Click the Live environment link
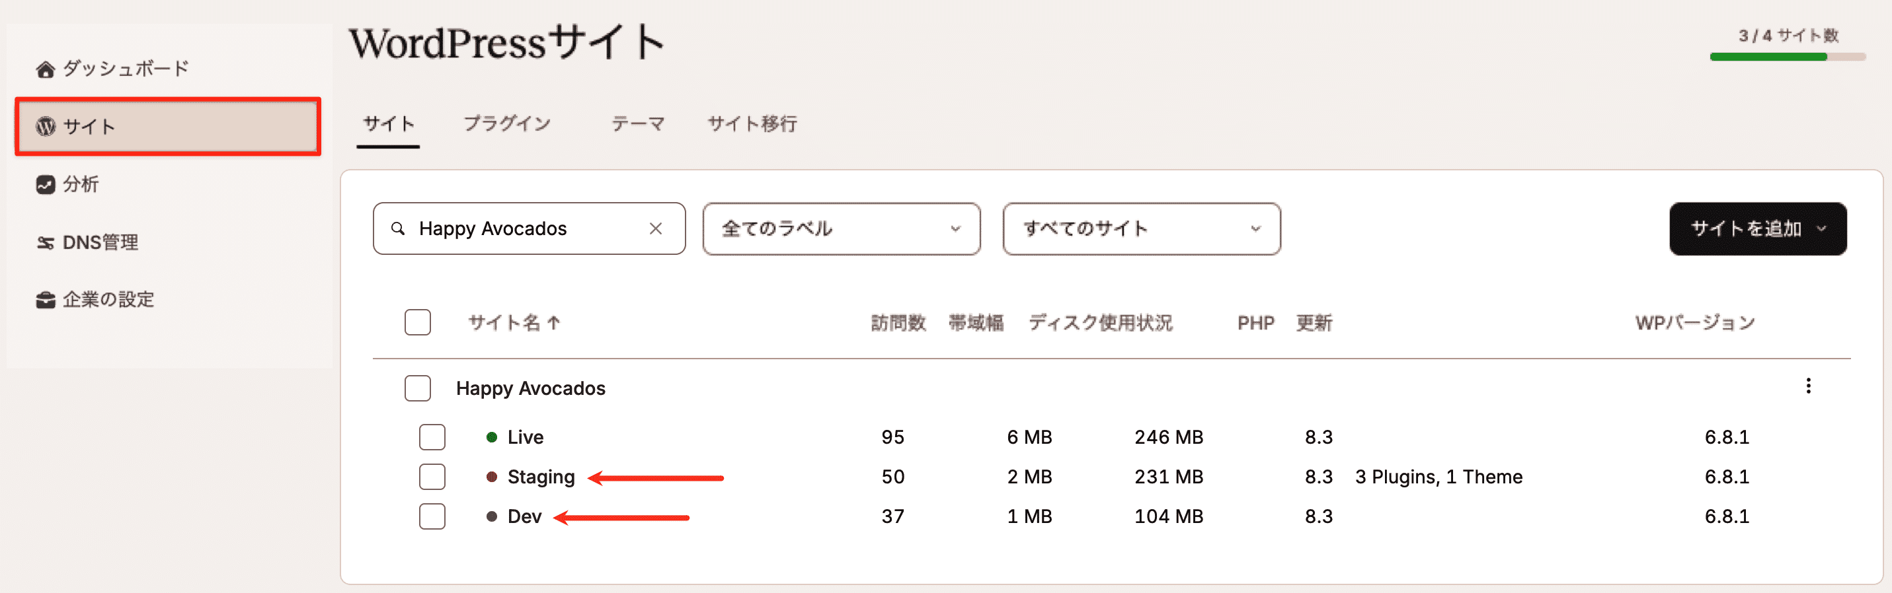This screenshot has height=593, width=1892. pos(527,436)
